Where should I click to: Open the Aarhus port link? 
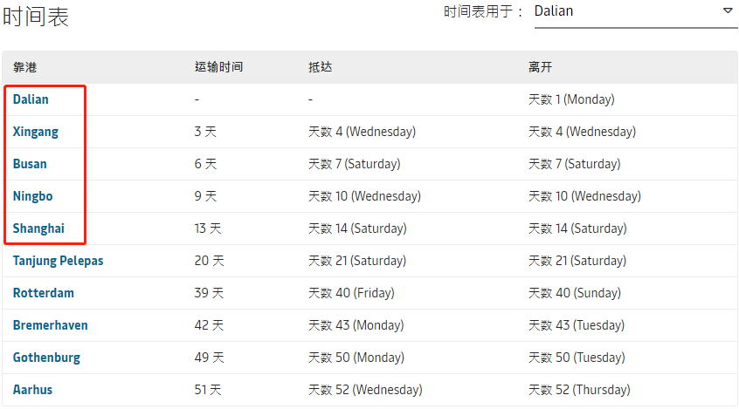tap(32, 390)
